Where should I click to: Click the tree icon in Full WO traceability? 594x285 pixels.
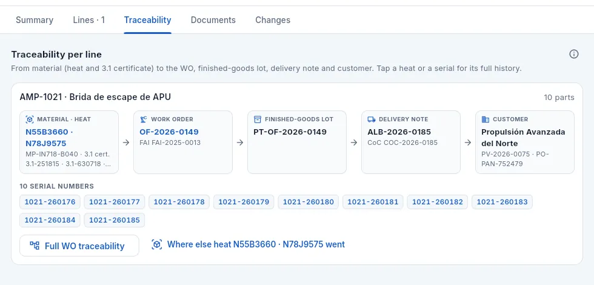pyautogui.click(x=35, y=246)
